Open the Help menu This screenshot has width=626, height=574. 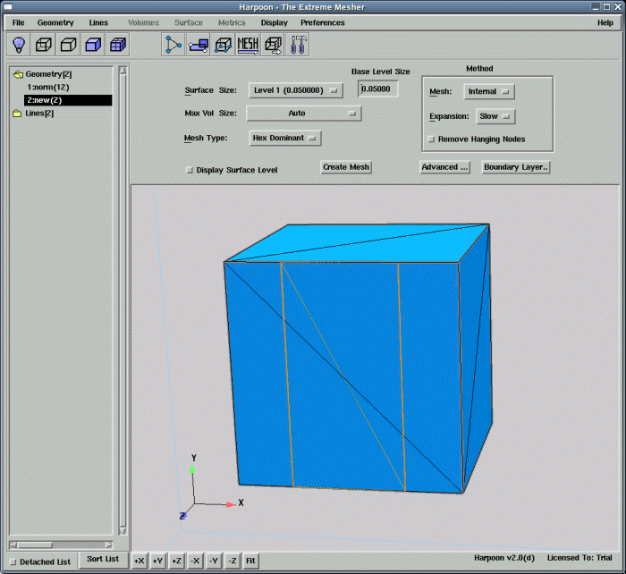pyautogui.click(x=605, y=22)
